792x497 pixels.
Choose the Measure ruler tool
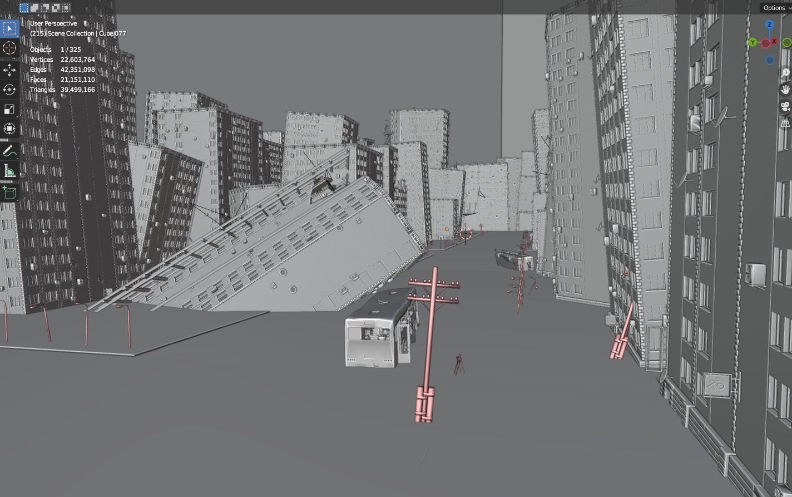(9, 171)
